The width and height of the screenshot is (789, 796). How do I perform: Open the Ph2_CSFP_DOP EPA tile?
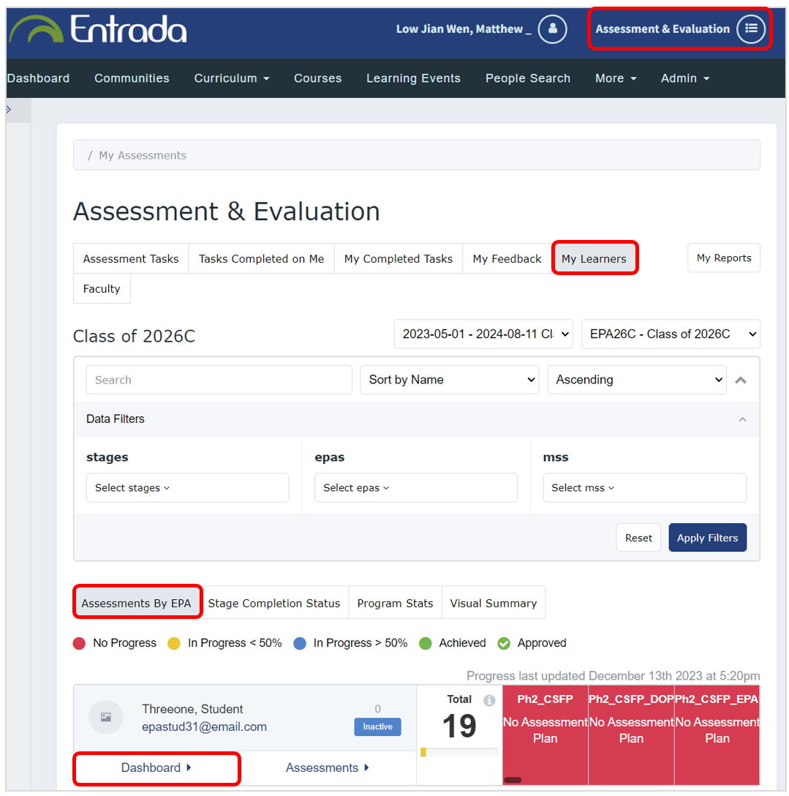click(631, 735)
